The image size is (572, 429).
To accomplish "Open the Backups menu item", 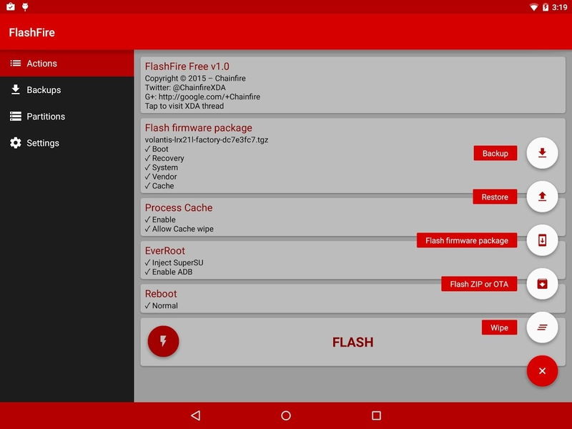I will [66, 90].
